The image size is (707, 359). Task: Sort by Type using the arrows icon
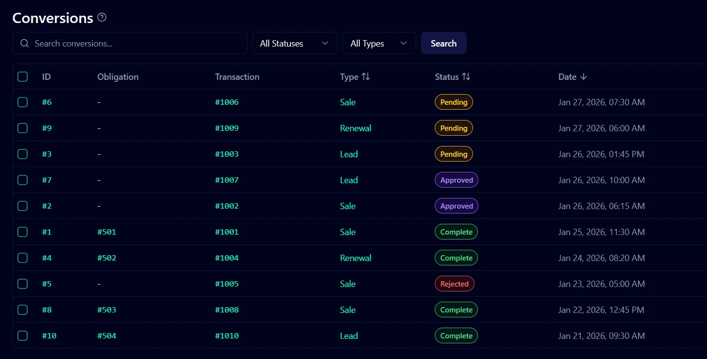coord(366,77)
